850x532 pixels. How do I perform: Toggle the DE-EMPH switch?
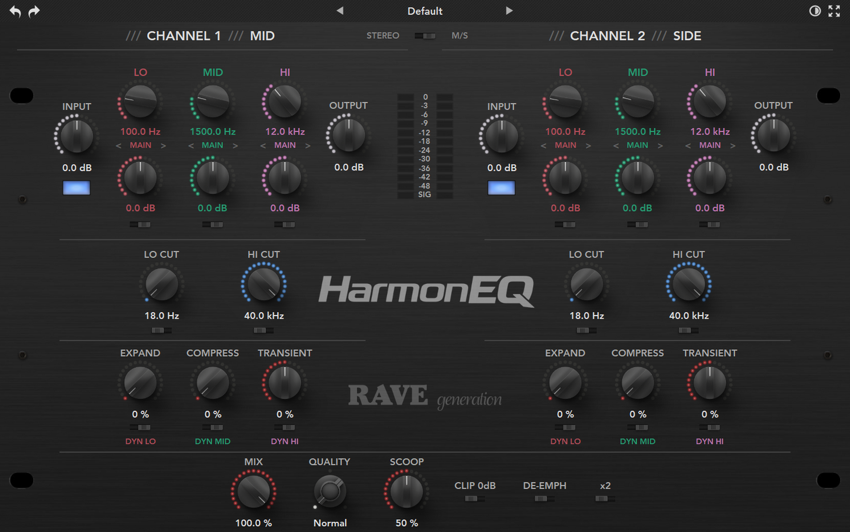[544, 498]
